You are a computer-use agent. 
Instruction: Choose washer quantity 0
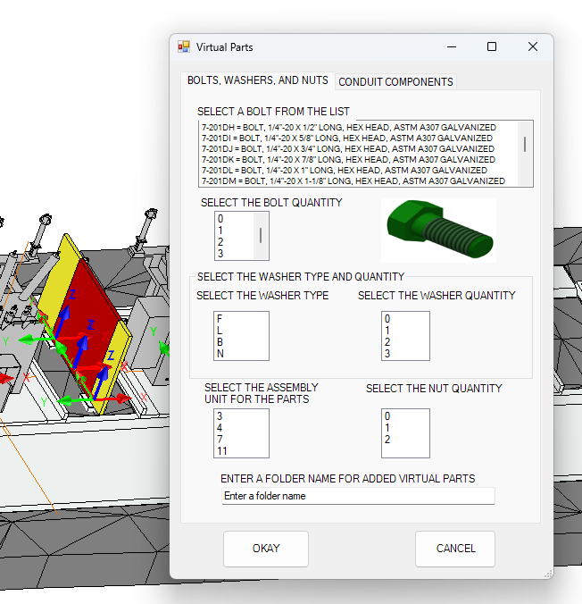coord(405,319)
